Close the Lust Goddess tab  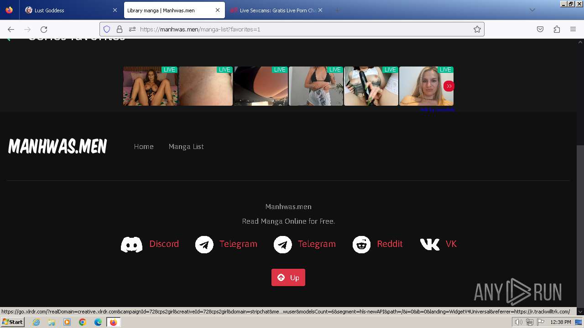coord(115,10)
